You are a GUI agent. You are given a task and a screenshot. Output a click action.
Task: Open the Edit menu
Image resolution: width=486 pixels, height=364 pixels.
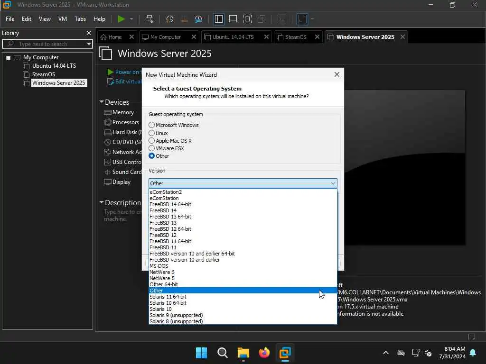pyautogui.click(x=27, y=19)
